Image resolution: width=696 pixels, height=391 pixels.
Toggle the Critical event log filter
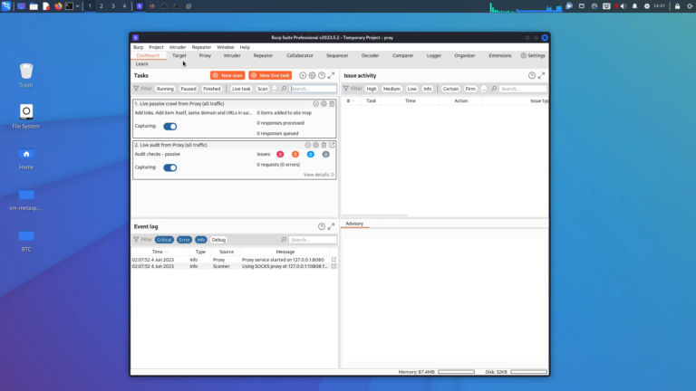point(164,240)
